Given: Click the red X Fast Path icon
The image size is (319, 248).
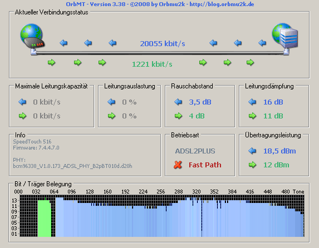Looking at the screenshot, I should pos(178,165).
